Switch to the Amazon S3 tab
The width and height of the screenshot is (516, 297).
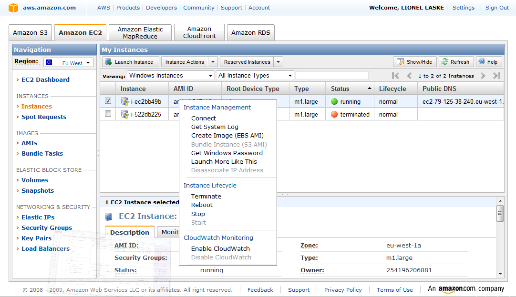(x=31, y=33)
